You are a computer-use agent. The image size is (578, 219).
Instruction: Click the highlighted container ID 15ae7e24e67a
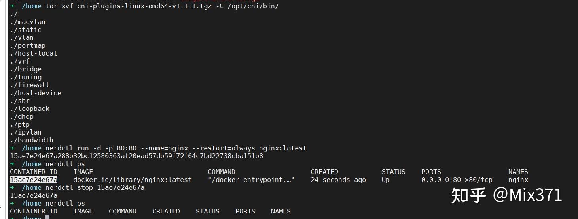34,180
